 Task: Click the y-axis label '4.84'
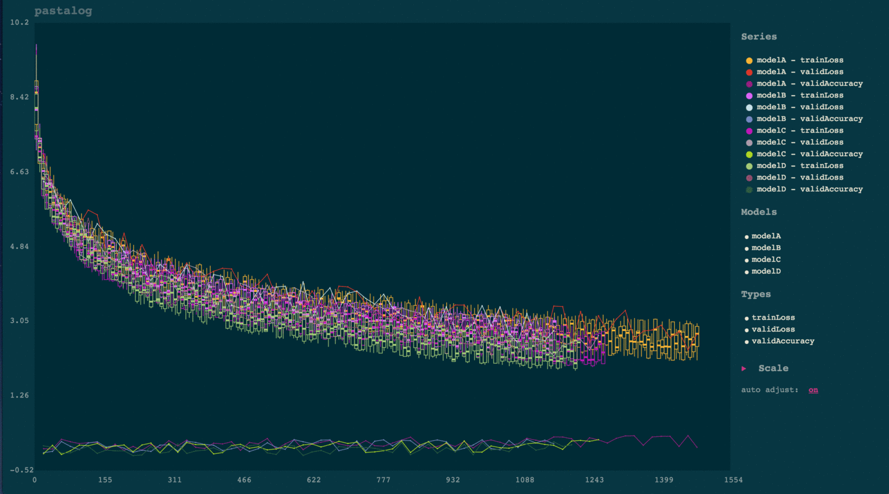pos(20,246)
